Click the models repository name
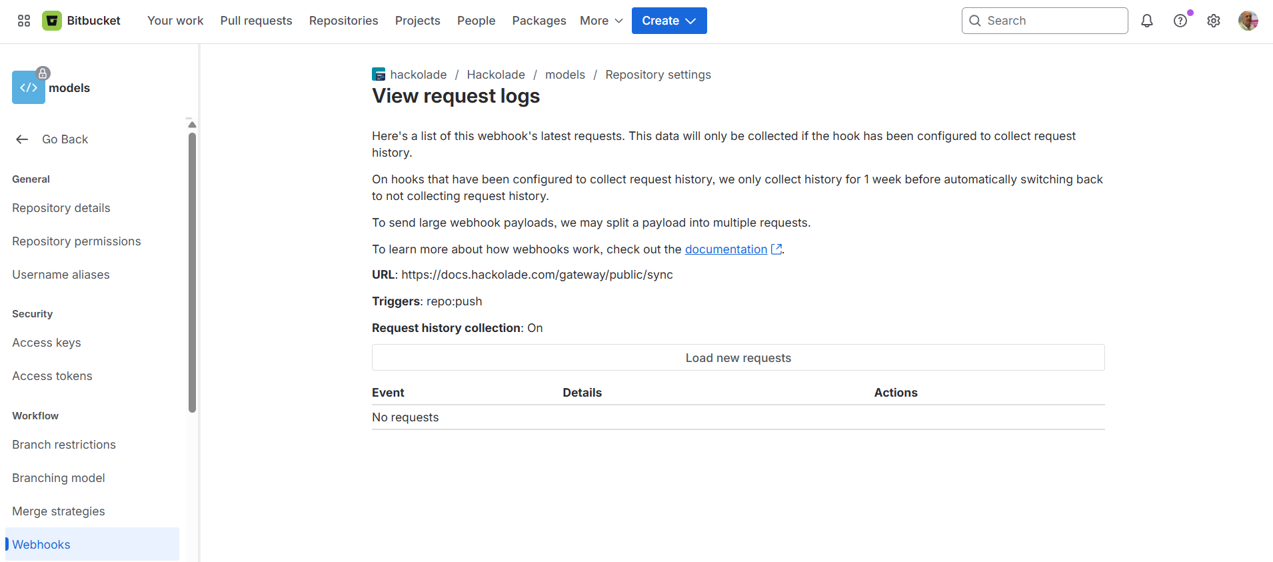Viewport: 1273px width, 562px height. pyautogui.click(x=69, y=88)
